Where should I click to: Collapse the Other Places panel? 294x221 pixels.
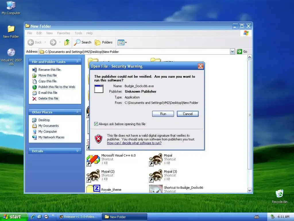click(77, 112)
